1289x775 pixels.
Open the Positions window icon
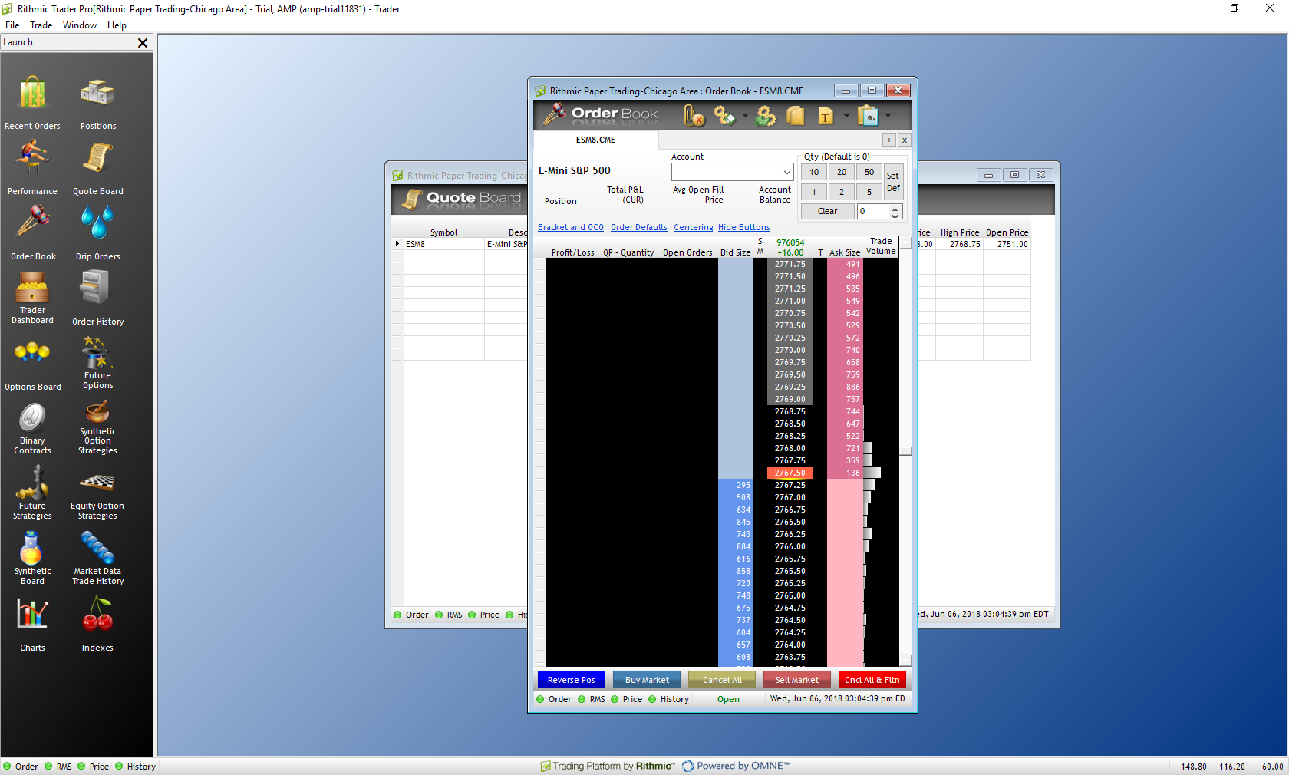coord(98,102)
